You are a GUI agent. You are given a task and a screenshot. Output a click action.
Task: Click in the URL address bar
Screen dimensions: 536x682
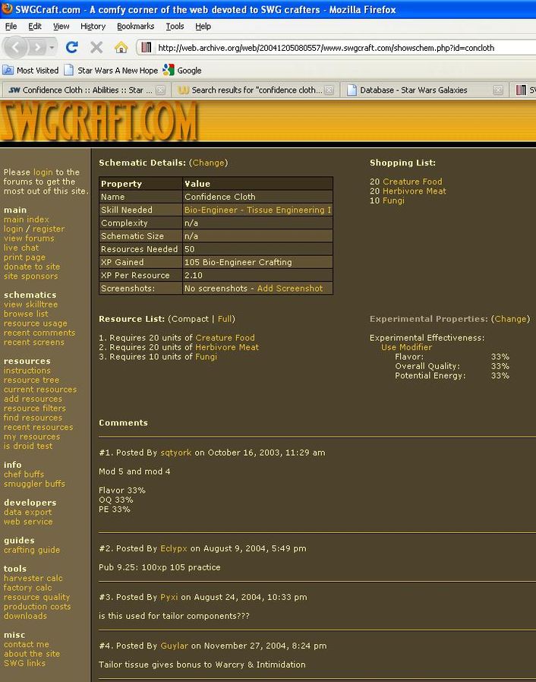click(334, 47)
